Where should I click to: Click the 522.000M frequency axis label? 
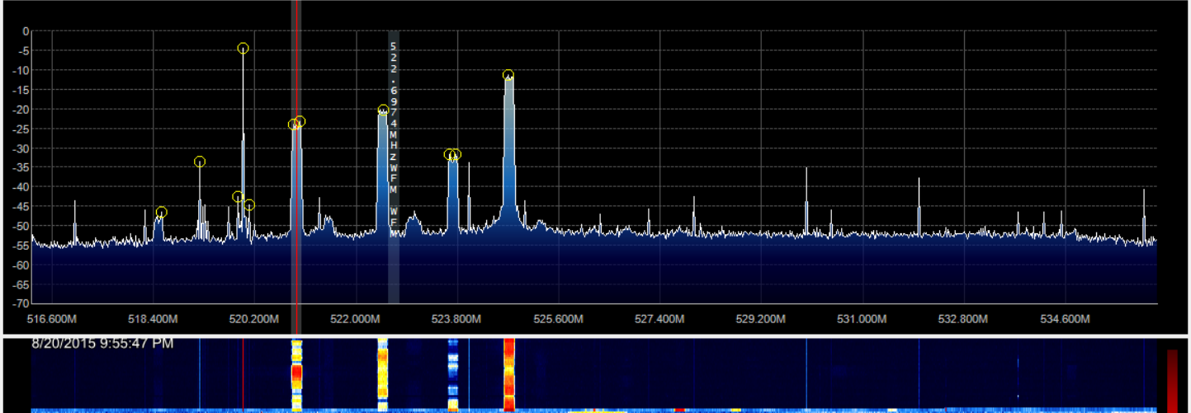tap(356, 319)
